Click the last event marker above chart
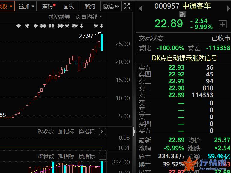 (x=101, y=26)
